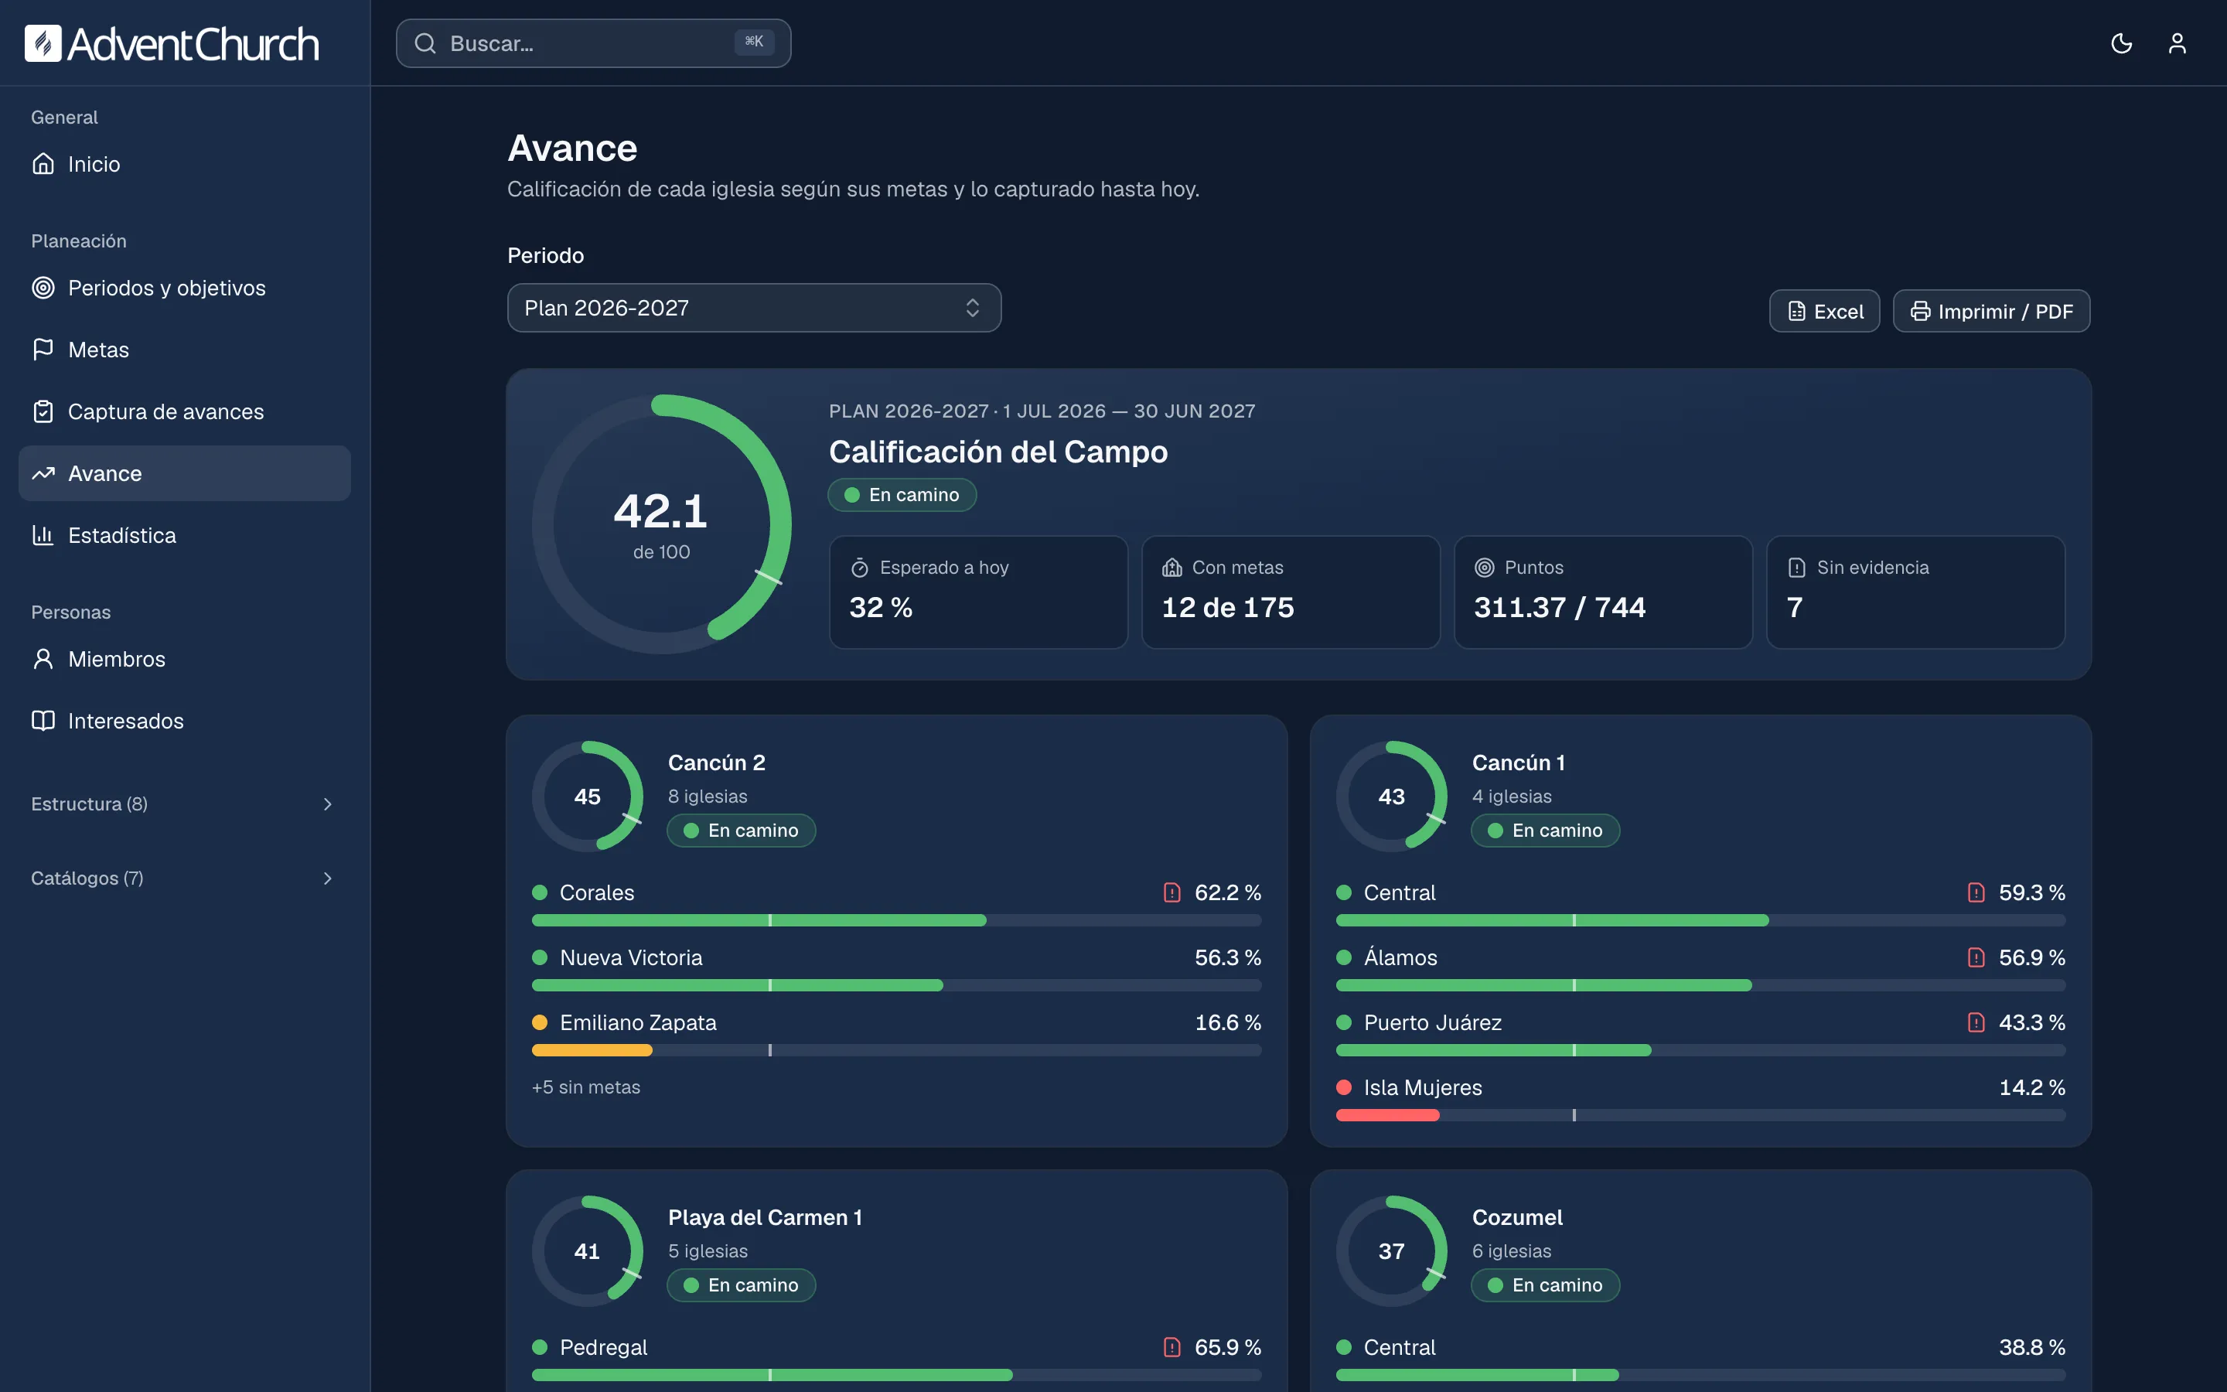Viewport: 2227px width, 1392px height.
Task: Click the Sin evidencia document icon
Action: click(1796, 568)
